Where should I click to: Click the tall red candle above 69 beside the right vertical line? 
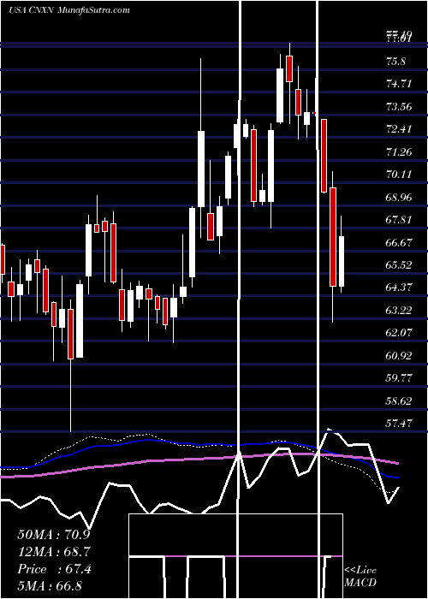point(324,156)
